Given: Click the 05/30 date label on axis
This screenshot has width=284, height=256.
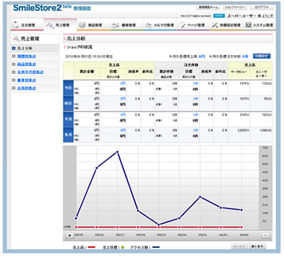Looking at the screenshot, I should tap(182, 235).
